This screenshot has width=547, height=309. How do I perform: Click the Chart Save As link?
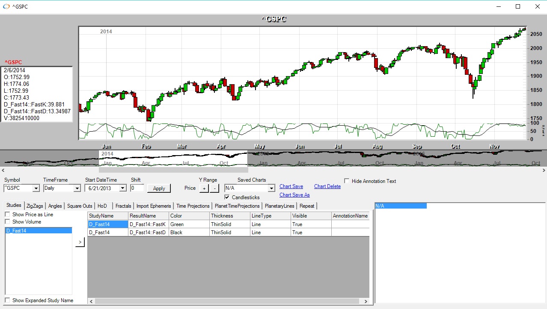[294, 195]
